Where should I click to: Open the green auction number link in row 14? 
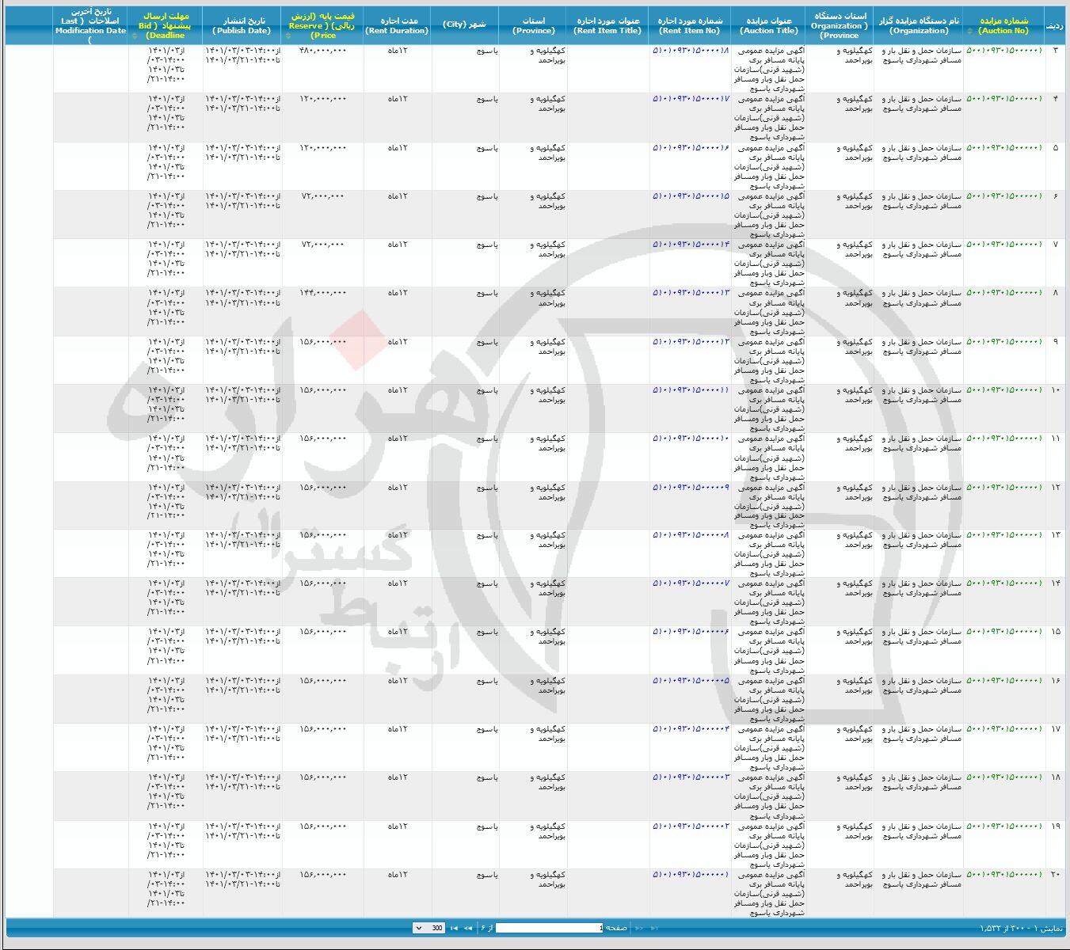1004,583
